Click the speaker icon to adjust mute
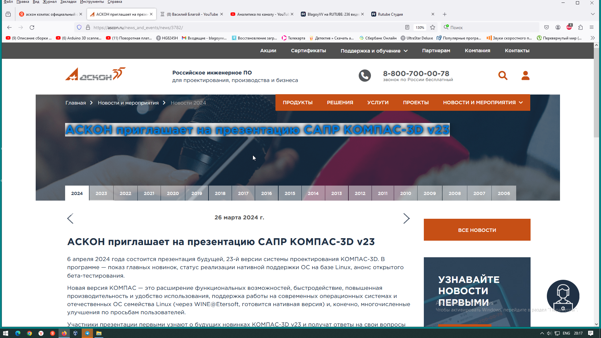Image resolution: width=601 pixels, height=338 pixels. (x=549, y=333)
